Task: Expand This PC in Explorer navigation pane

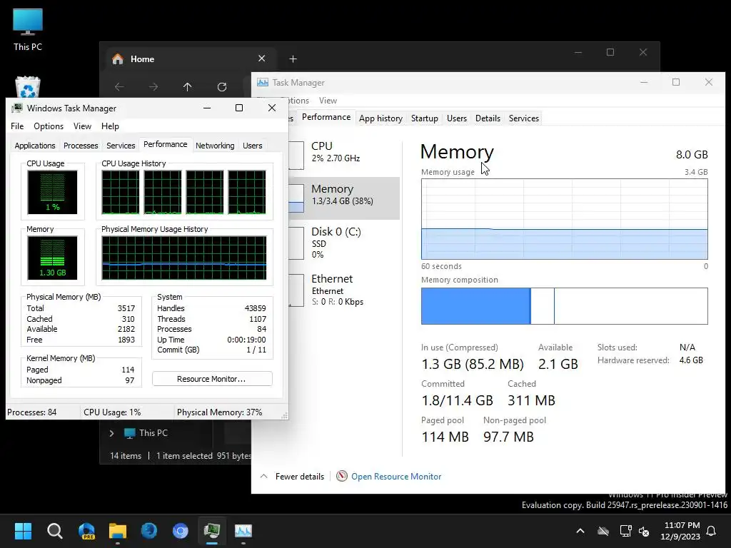Action: tap(111, 433)
